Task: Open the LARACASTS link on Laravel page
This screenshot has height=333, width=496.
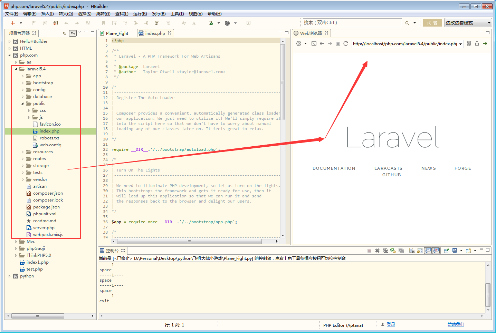Action: (389, 168)
